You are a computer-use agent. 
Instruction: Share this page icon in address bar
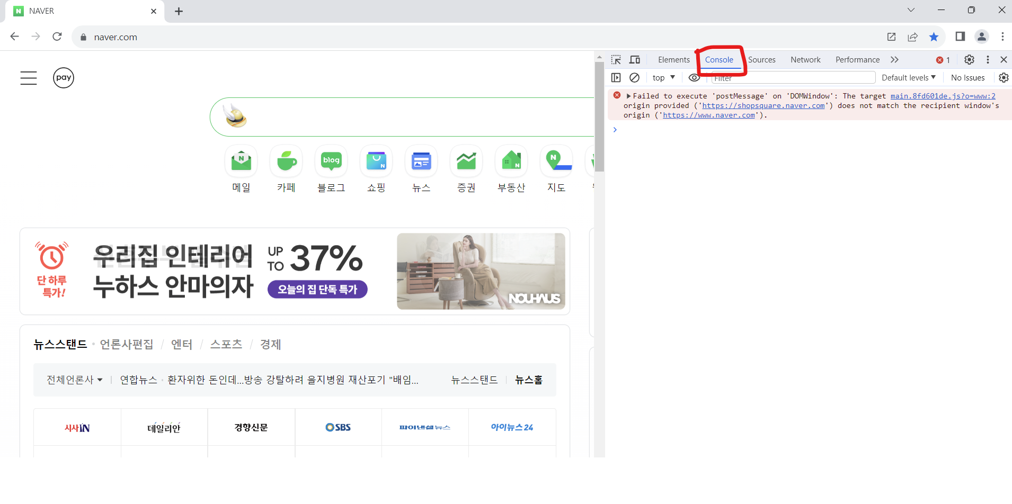point(912,37)
